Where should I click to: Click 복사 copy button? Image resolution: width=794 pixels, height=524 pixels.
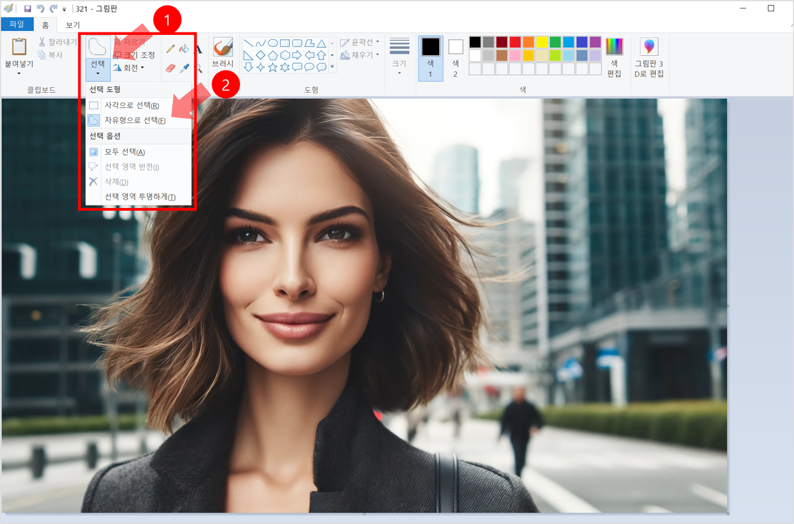51,55
